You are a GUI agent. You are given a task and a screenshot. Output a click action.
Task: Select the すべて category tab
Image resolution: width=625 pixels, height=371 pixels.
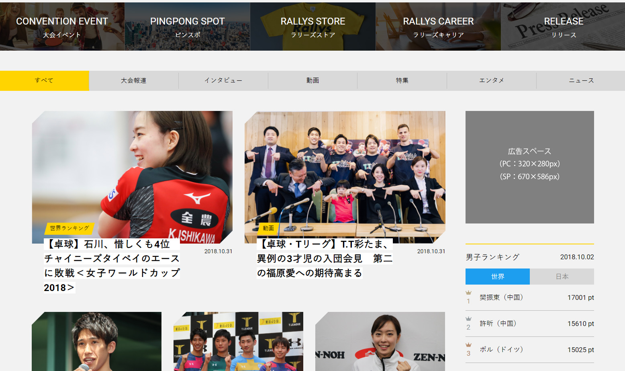[45, 80]
